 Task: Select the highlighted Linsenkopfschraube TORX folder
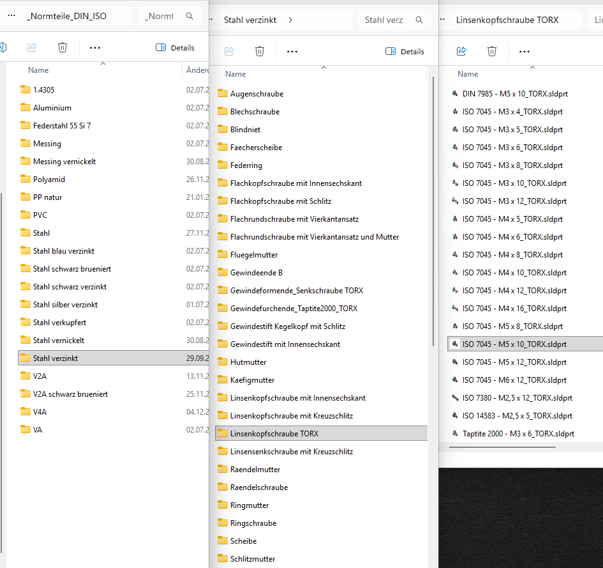[x=321, y=434]
